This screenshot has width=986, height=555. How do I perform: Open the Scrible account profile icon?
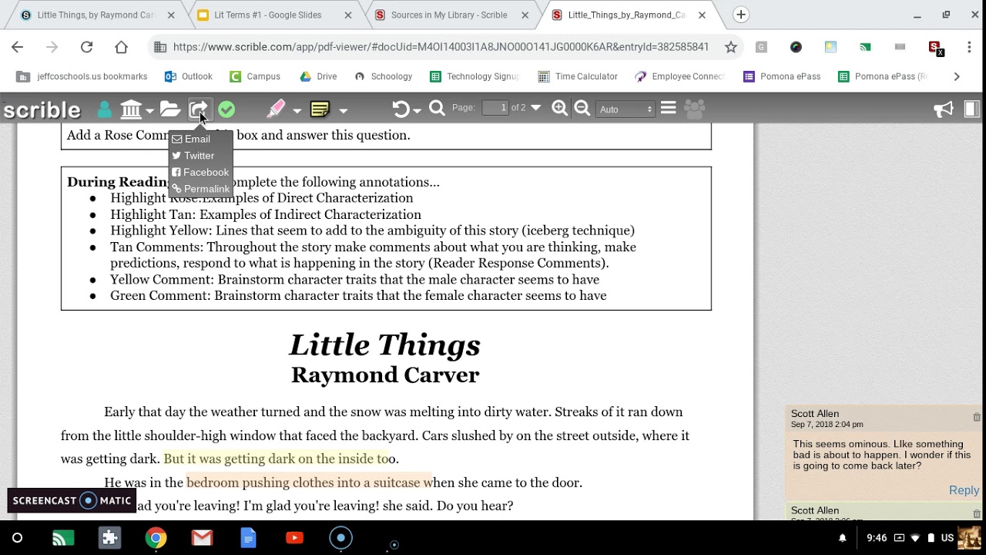tap(104, 109)
